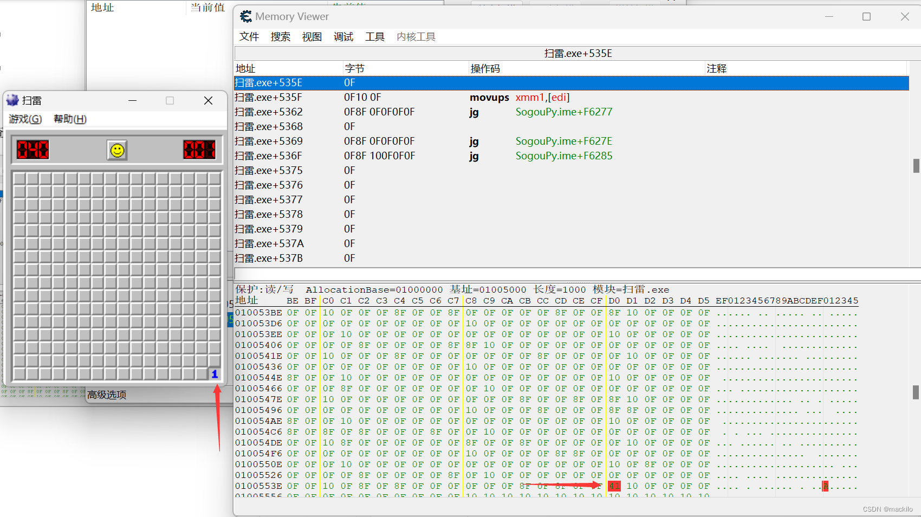Maximize the Memory Viewer window
921x517 pixels.
(866, 17)
